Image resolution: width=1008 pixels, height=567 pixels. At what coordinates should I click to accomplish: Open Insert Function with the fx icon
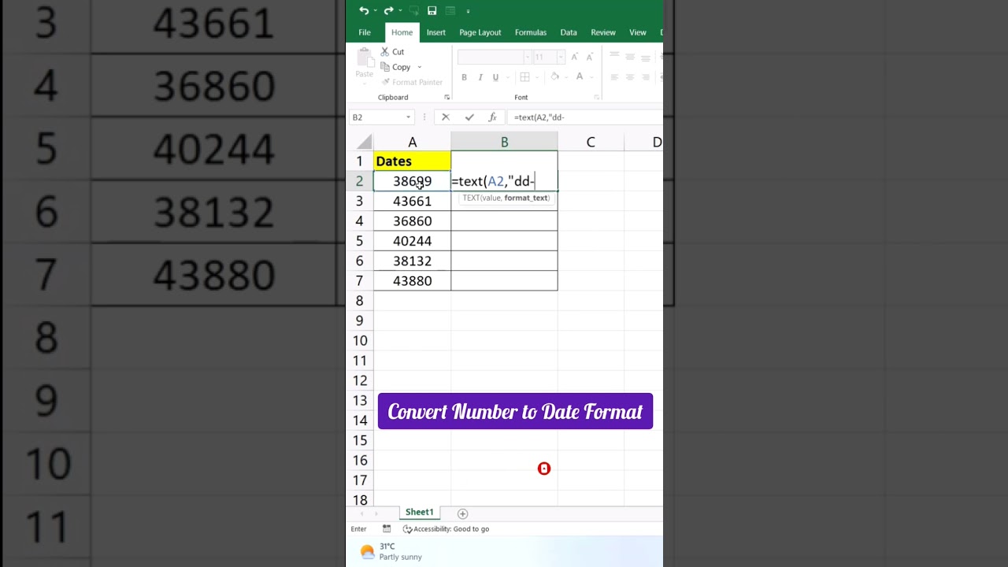click(x=492, y=117)
